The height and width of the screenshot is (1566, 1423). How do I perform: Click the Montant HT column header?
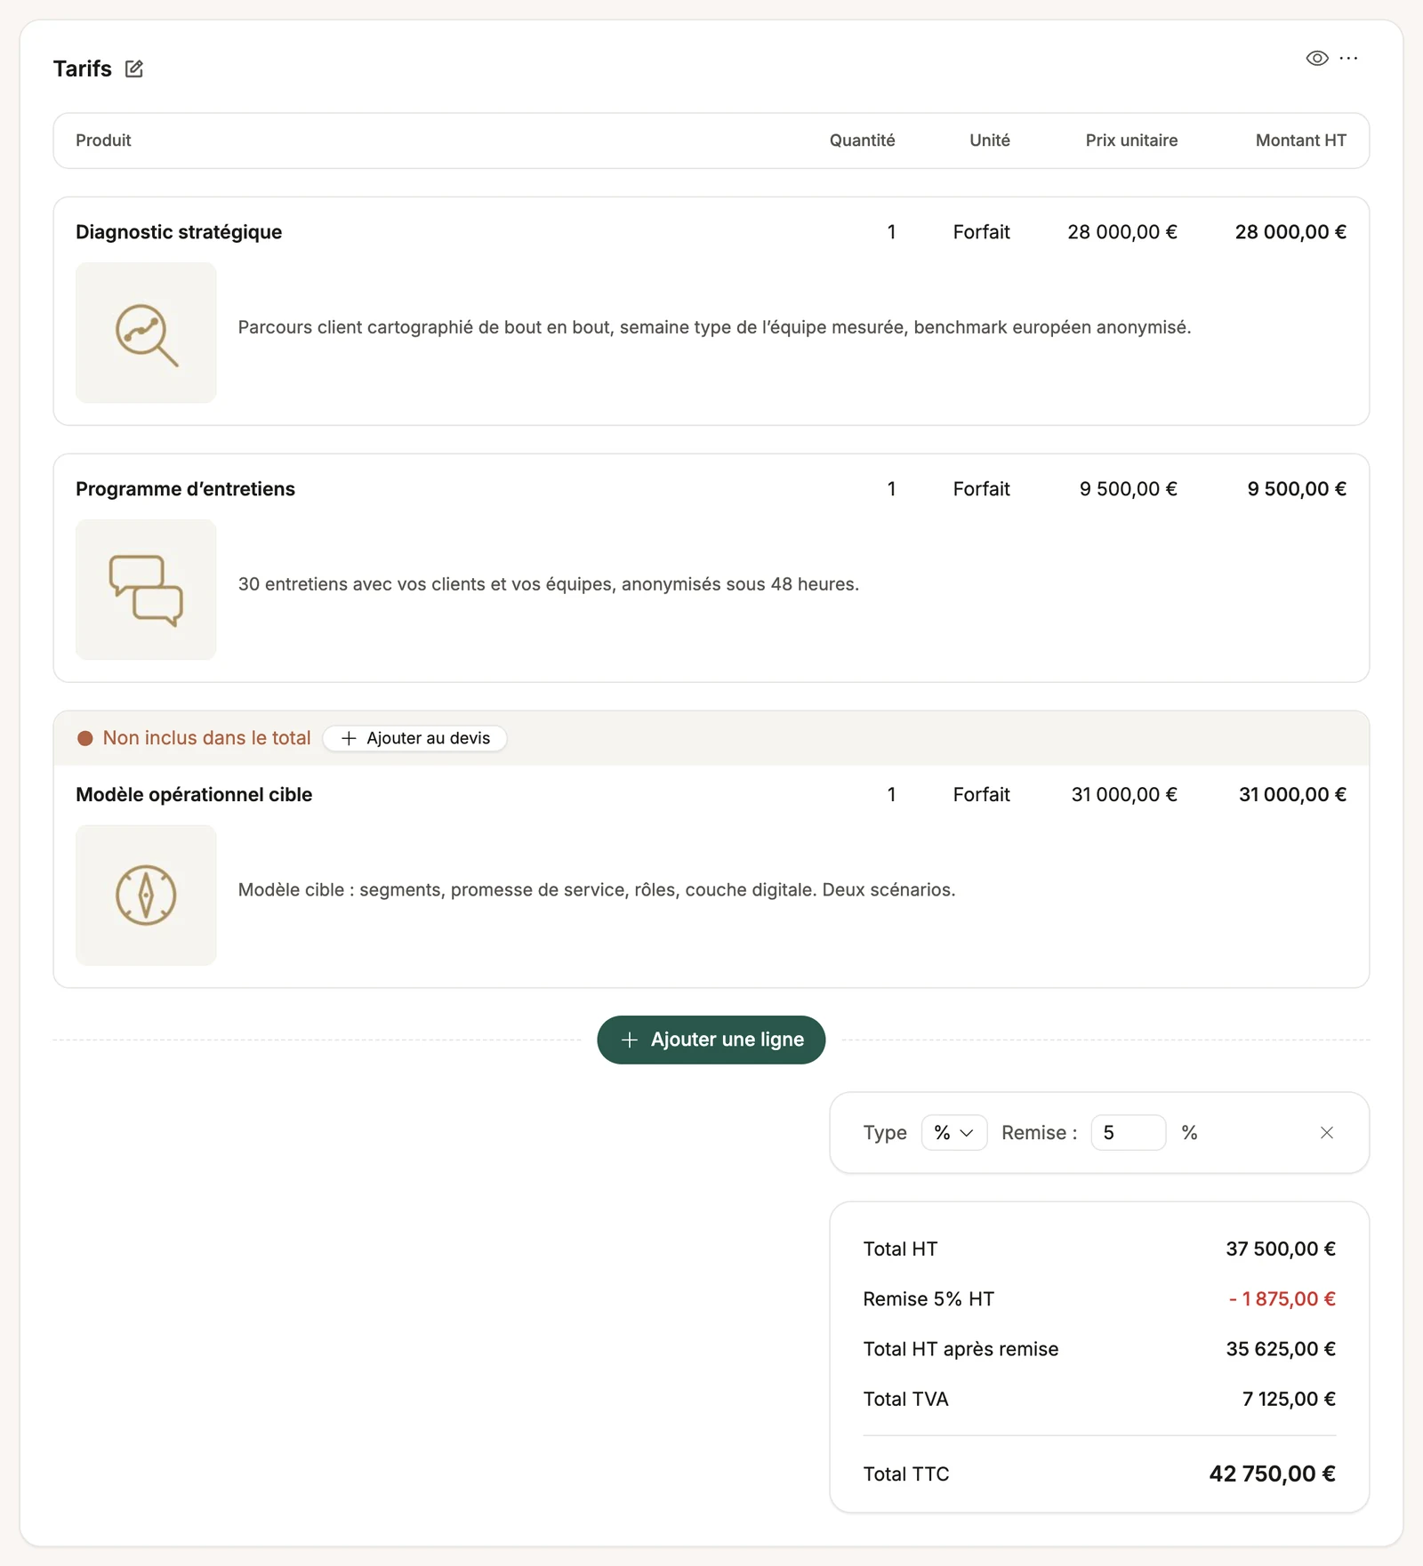pyautogui.click(x=1300, y=141)
